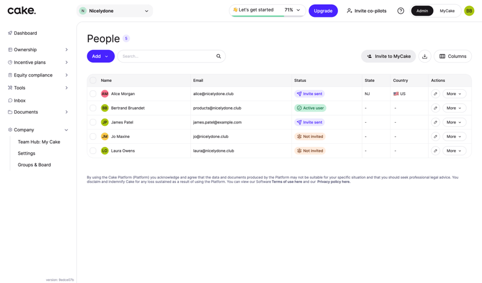Image resolution: width=482 pixels, height=283 pixels.
Task: Open Dashboard in the sidebar
Action: pos(25,33)
